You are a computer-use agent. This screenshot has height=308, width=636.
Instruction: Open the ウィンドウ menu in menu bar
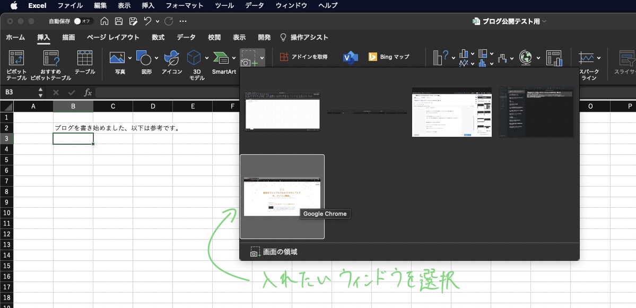click(x=294, y=6)
